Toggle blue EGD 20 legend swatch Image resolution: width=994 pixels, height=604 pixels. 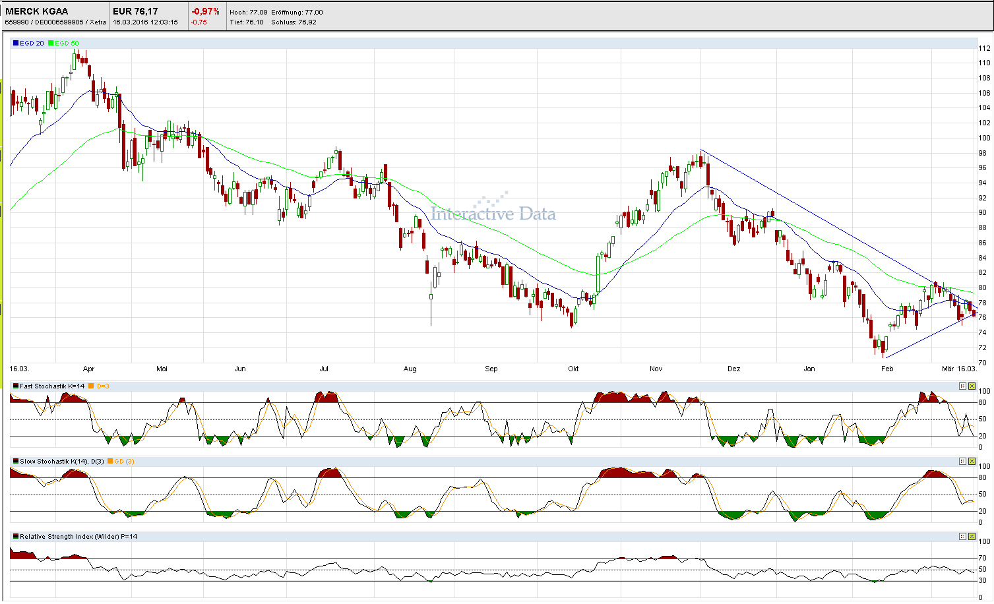tap(15, 42)
